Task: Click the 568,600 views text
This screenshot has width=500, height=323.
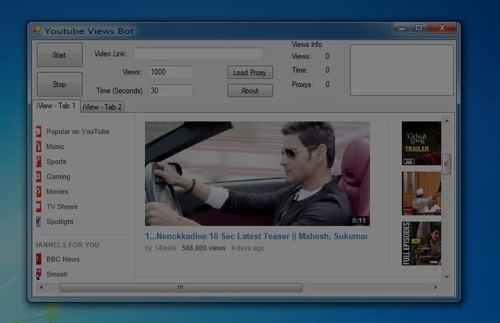Action: [x=204, y=249]
